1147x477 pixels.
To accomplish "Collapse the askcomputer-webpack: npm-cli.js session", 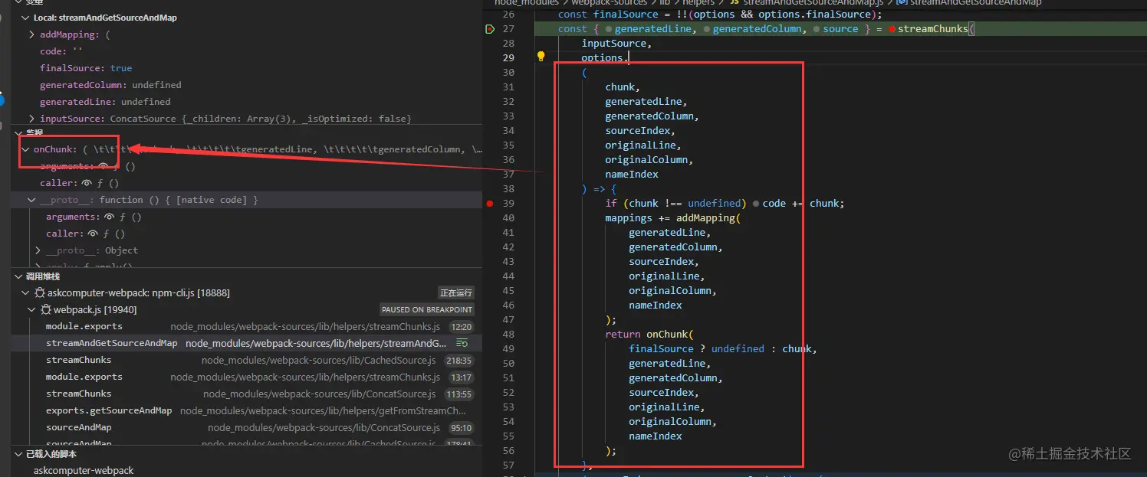I will click(26, 293).
